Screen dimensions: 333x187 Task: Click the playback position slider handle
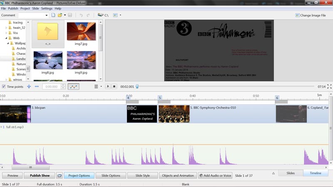(x=137, y=86)
